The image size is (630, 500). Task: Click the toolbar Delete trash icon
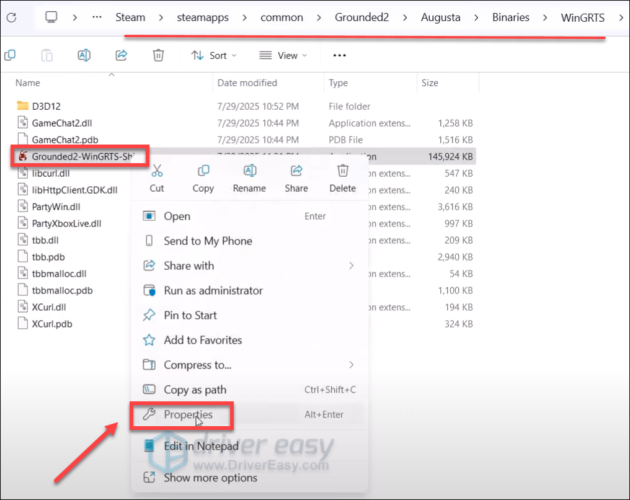(158, 55)
